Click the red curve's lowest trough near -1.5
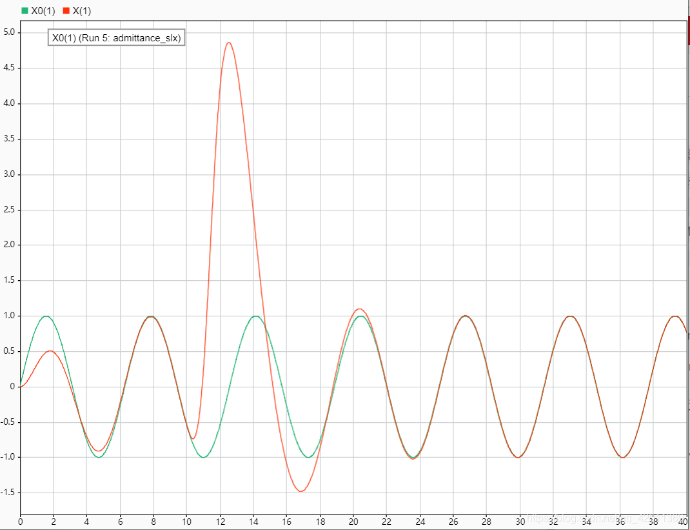The height and width of the screenshot is (530, 690). coord(300,491)
